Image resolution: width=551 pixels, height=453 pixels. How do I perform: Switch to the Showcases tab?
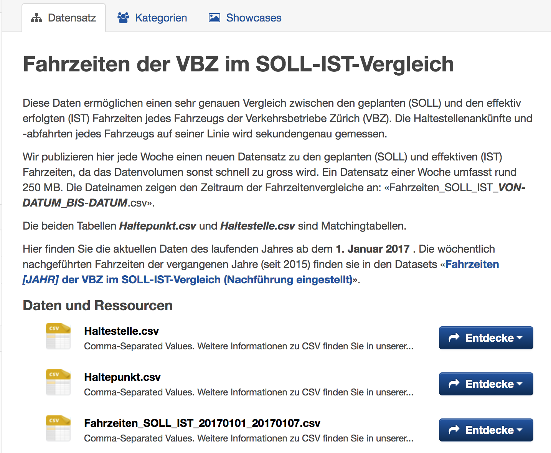pyautogui.click(x=245, y=18)
